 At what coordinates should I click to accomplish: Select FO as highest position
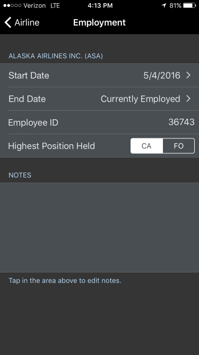coord(178,146)
